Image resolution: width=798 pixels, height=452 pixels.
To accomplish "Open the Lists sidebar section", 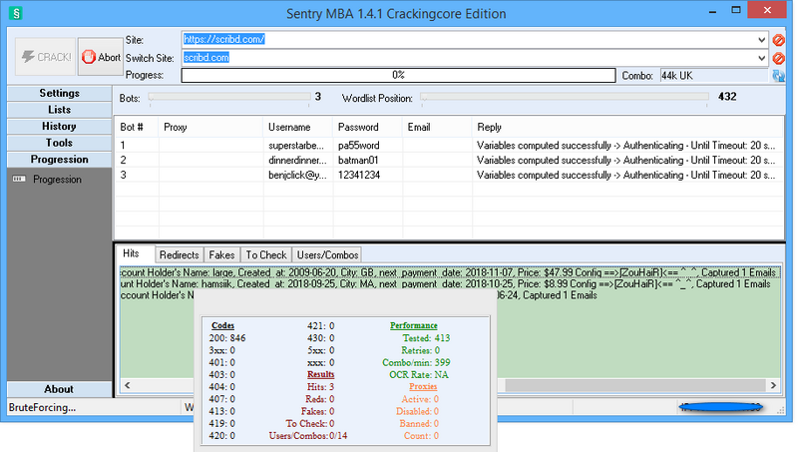I will [x=60, y=110].
